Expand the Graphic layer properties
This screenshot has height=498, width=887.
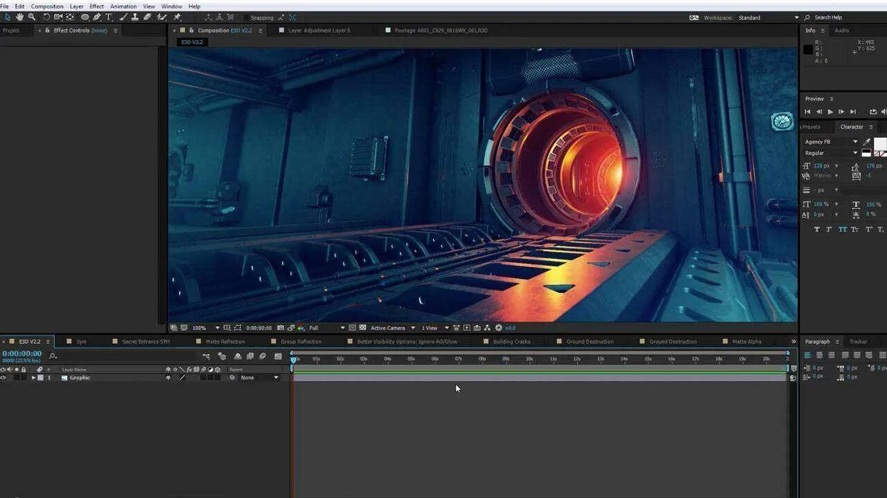(x=33, y=378)
